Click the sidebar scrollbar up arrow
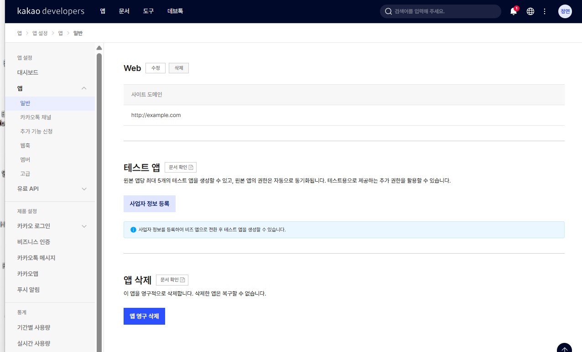This screenshot has height=352, width=582. click(99, 48)
